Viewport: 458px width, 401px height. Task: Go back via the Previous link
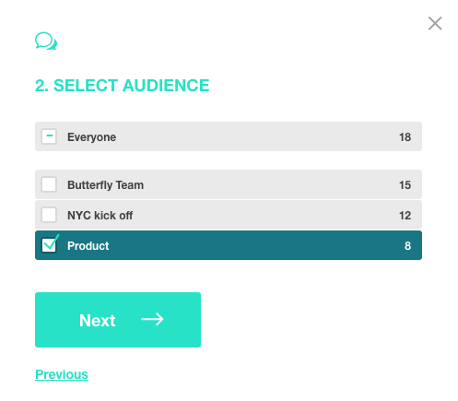tap(62, 374)
